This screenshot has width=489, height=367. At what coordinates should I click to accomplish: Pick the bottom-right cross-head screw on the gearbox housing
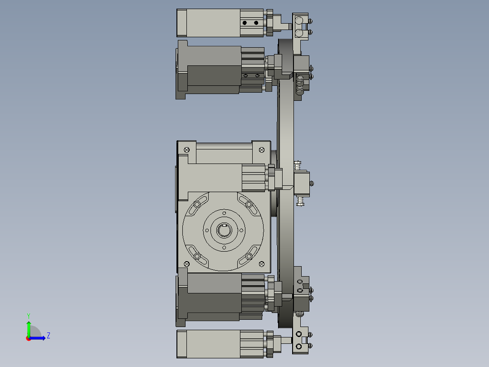coord(262,264)
